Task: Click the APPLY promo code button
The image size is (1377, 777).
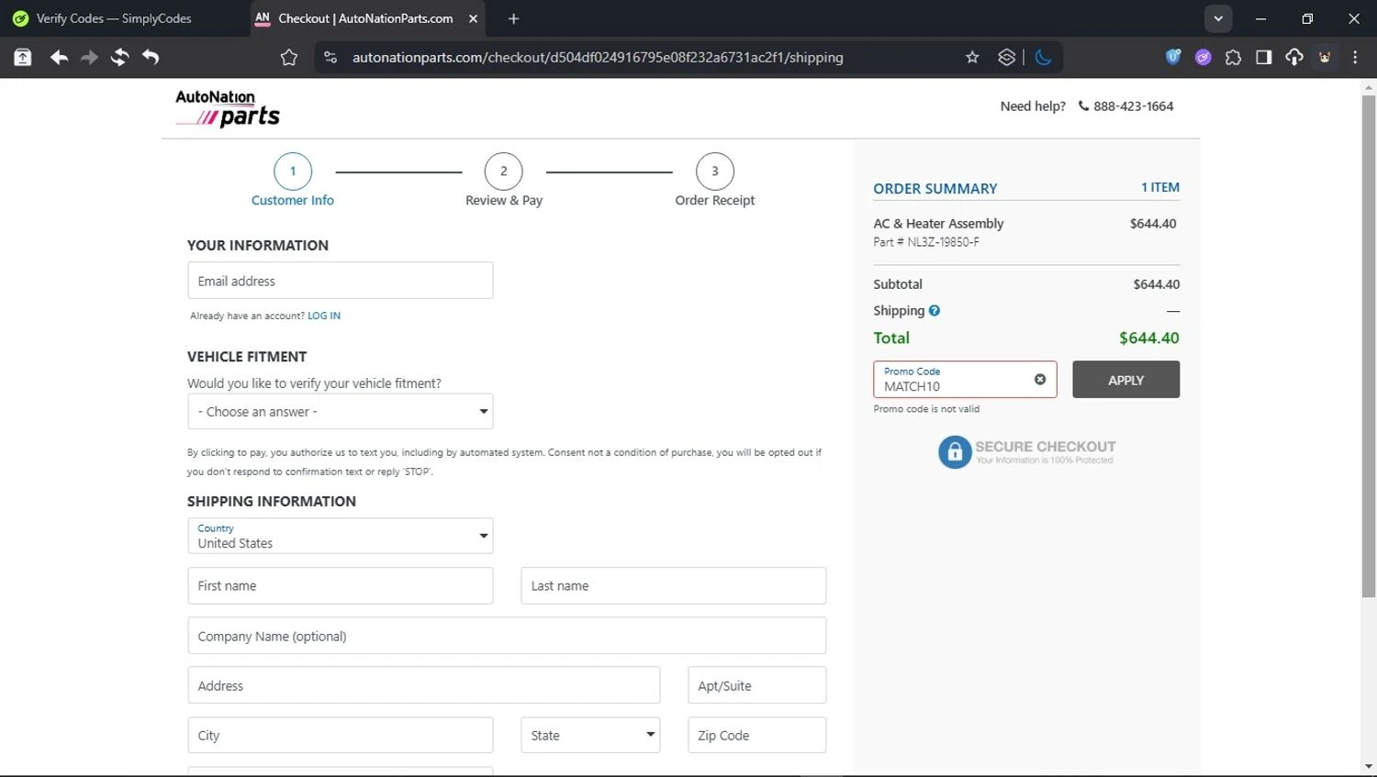Action: [1125, 380]
